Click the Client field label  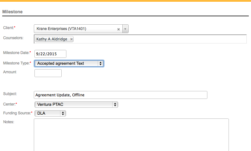pyautogui.click(x=9, y=28)
